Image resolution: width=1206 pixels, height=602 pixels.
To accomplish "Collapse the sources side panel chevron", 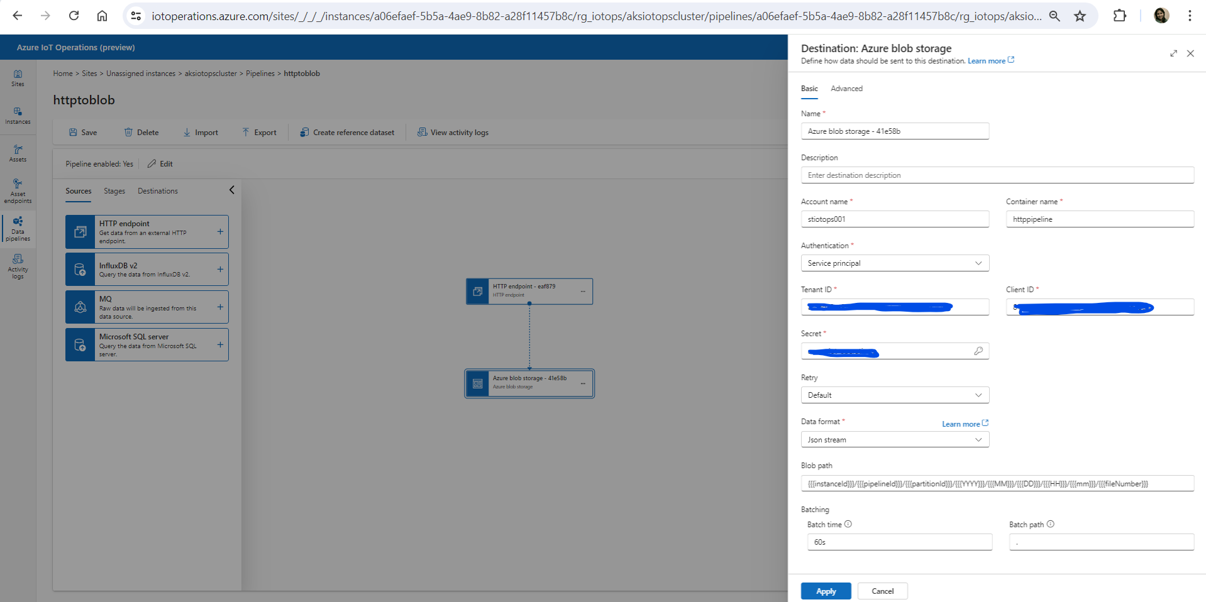I will tap(231, 190).
